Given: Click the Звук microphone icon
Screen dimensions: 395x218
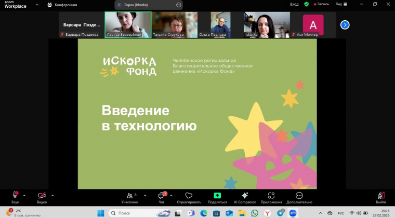Looking at the screenshot, I should [x=15, y=195].
